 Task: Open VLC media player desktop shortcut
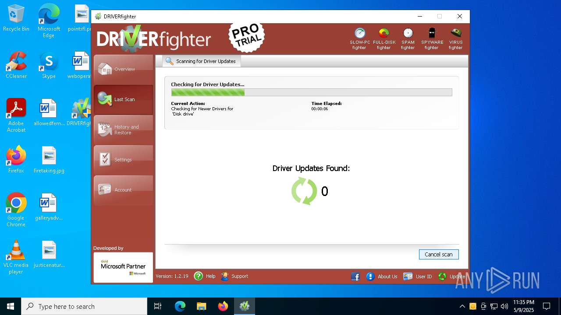coord(16,257)
